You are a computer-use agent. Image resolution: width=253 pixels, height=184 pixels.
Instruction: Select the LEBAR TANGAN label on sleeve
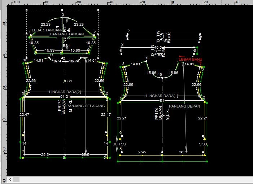coord(45,30)
